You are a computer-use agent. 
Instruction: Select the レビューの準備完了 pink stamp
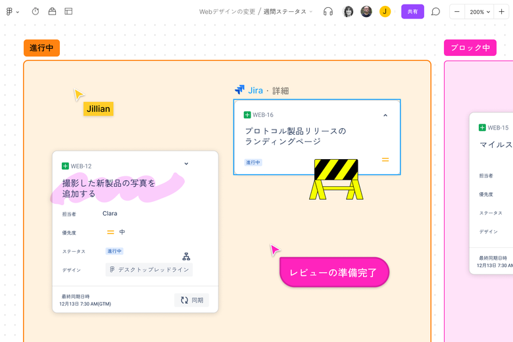(334, 272)
